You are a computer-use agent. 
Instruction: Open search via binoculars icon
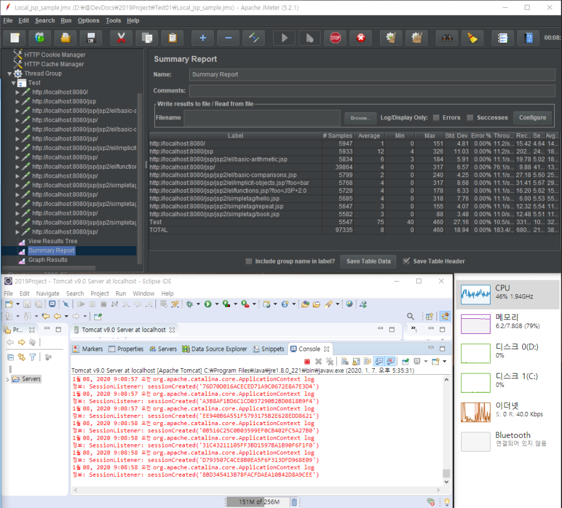tap(447, 38)
